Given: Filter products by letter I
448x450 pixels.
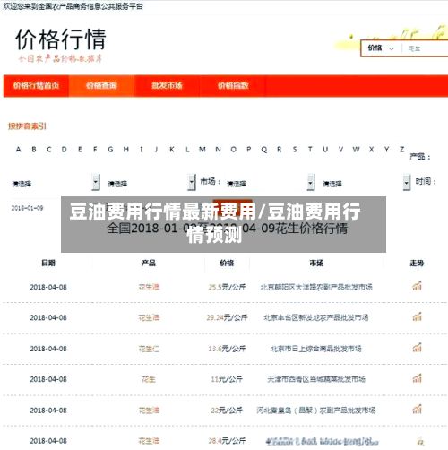Looking at the screenshot, I should 142,149.
